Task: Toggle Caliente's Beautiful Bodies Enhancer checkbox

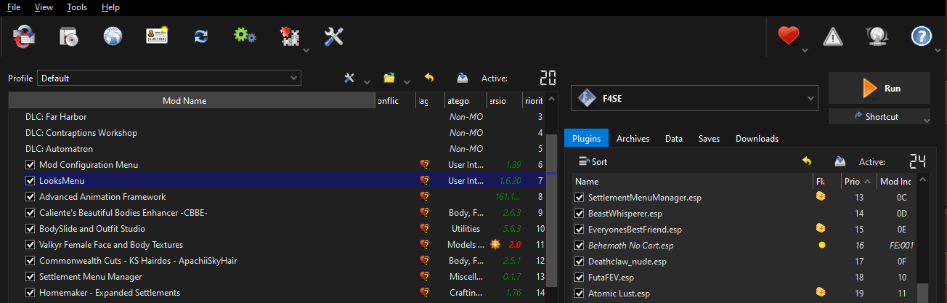Action: [31, 213]
